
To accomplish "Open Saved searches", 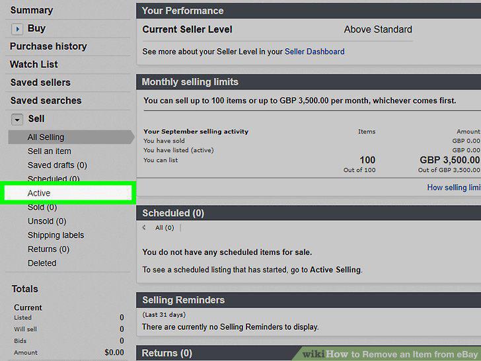I will [46, 100].
